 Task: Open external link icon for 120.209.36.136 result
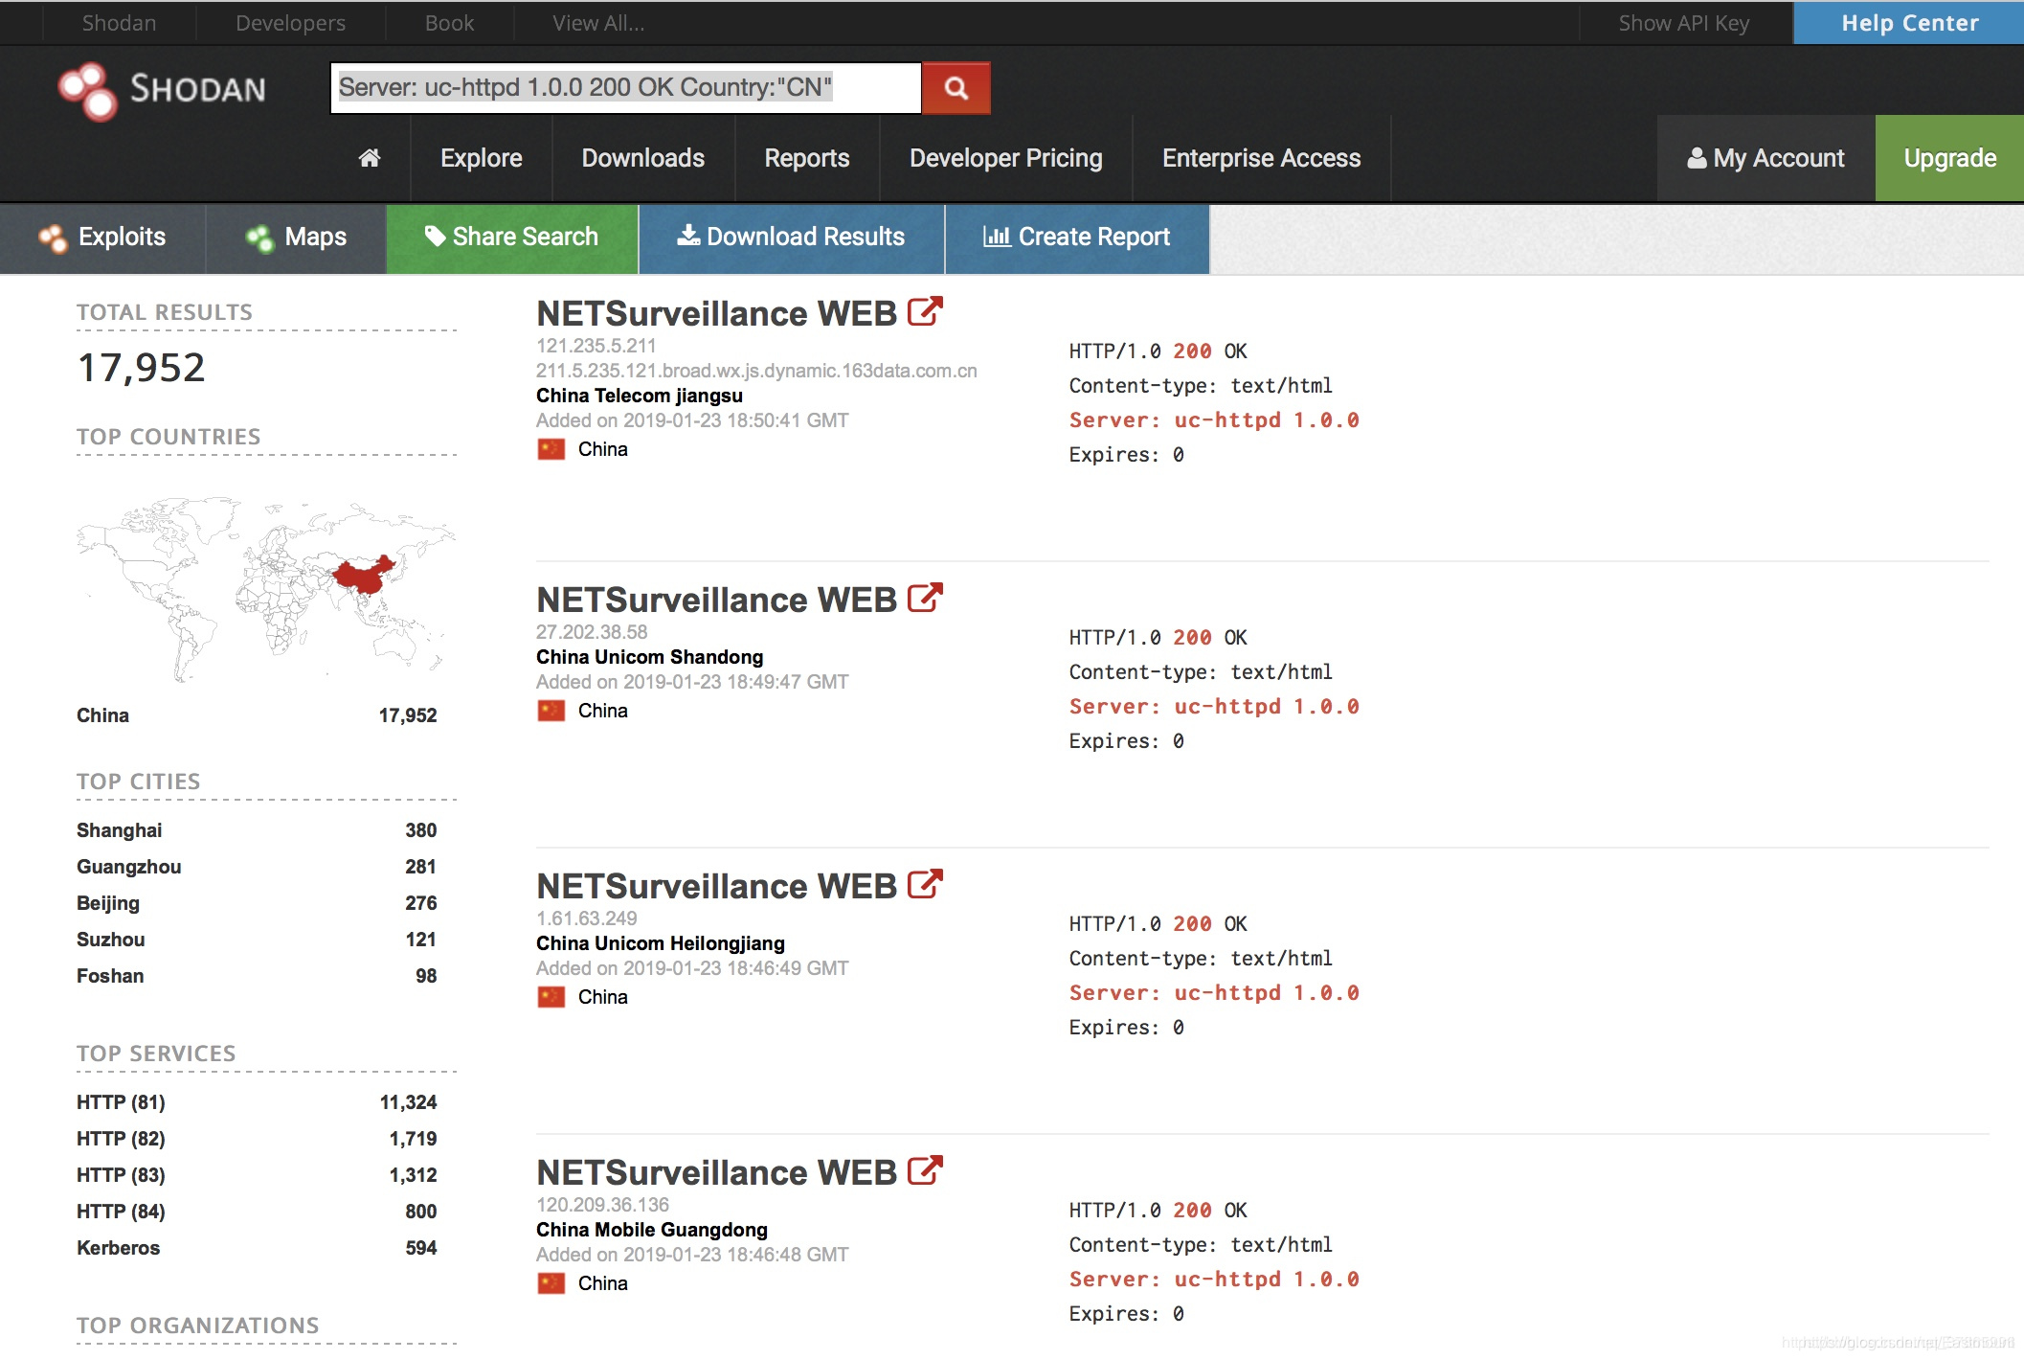click(925, 1171)
